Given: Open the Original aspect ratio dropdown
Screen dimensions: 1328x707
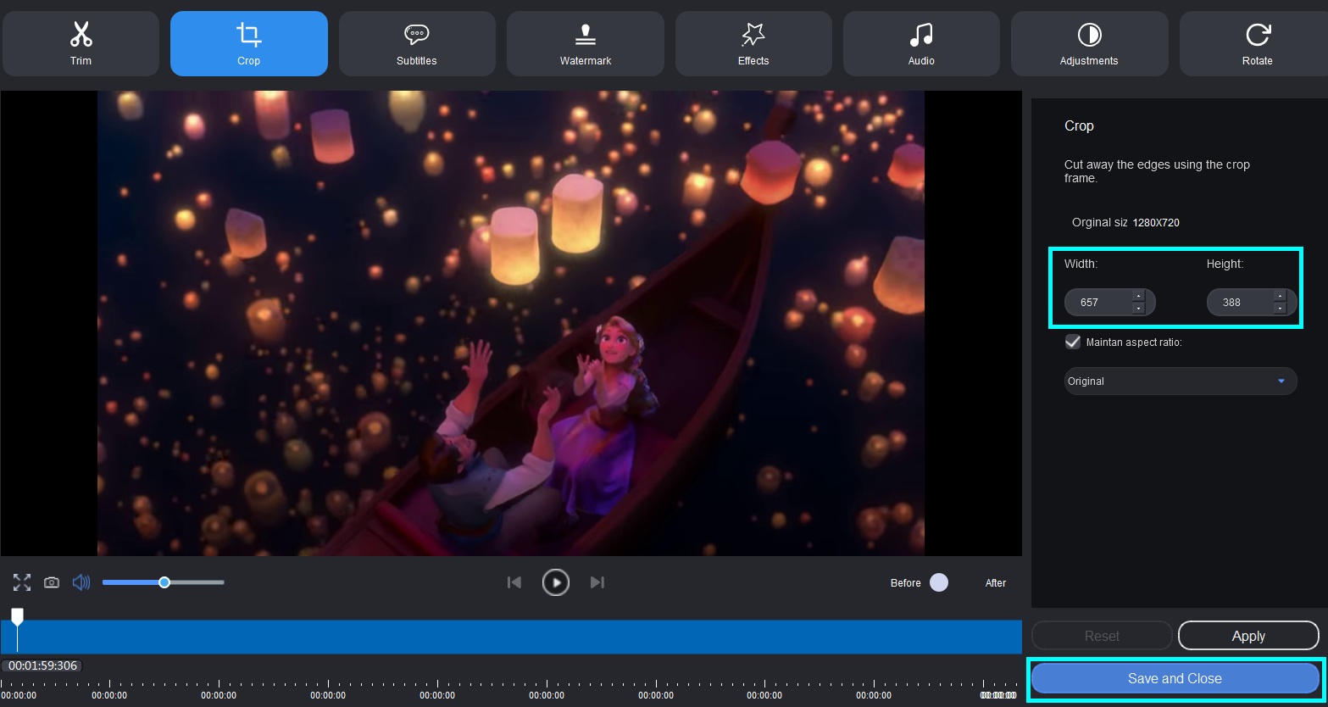Looking at the screenshot, I should [x=1181, y=381].
